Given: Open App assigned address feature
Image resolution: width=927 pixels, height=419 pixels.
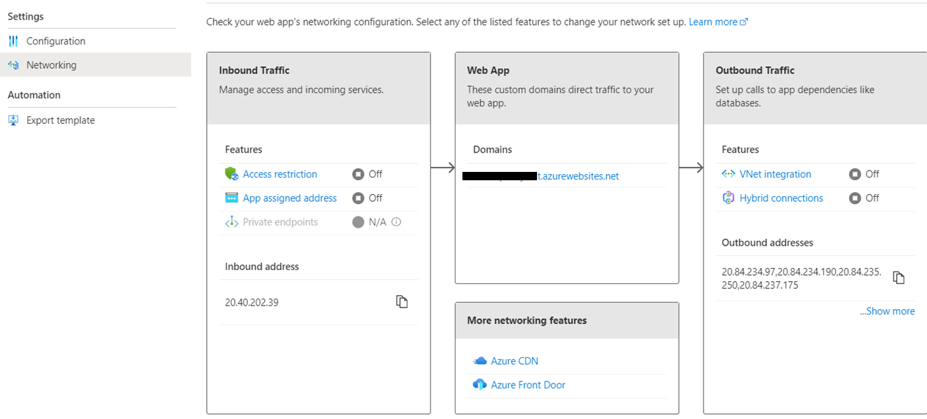Looking at the screenshot, I should pyautogui.click(x=290, y=198).
